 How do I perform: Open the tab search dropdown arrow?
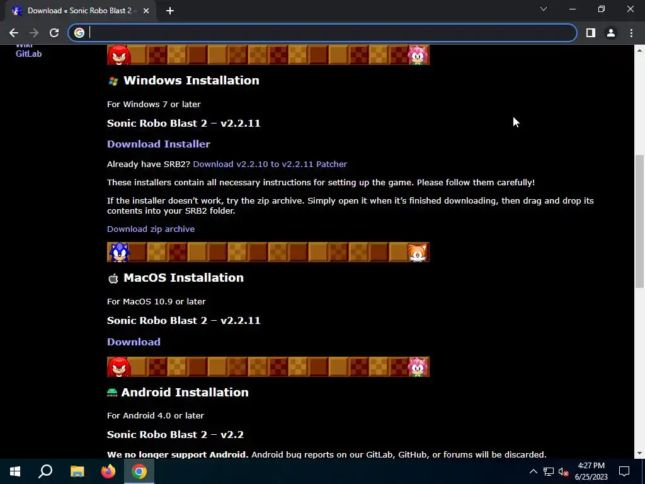(544, 9)
